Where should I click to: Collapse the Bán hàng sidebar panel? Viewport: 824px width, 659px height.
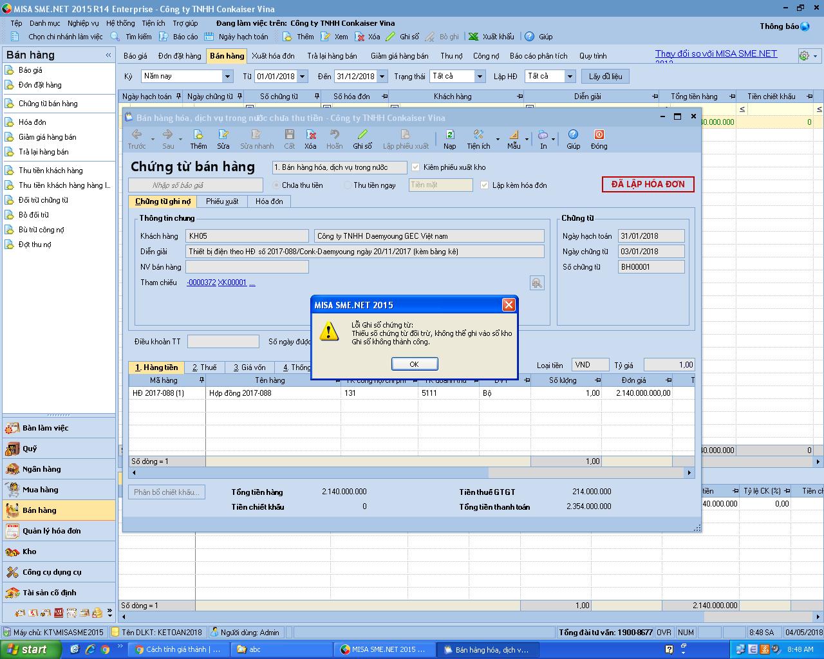pyautogui.click(x=108, y=55)
